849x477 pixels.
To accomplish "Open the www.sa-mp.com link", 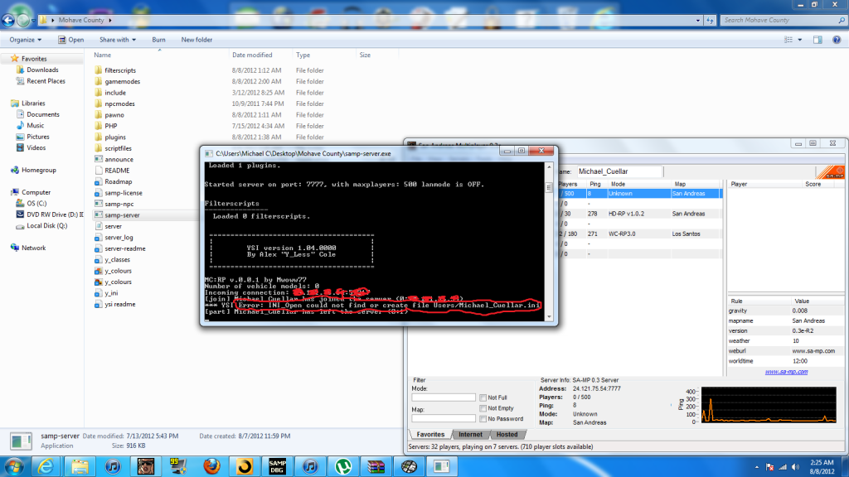I will click(x=786, y=372).
